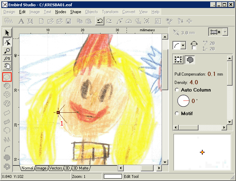Click the Zoom 1:1 tool
This screenshot has width=236, height=181.
pos(7,59)
